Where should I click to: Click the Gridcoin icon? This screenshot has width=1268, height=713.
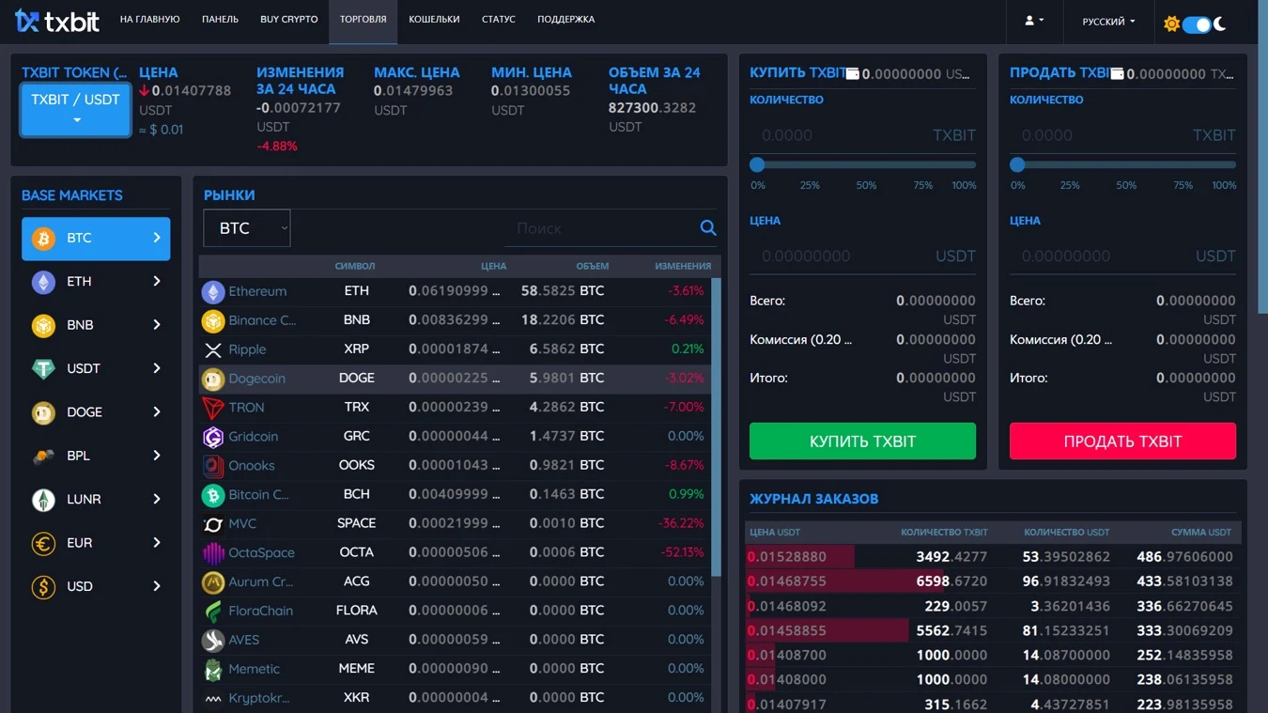coord(213,438)
